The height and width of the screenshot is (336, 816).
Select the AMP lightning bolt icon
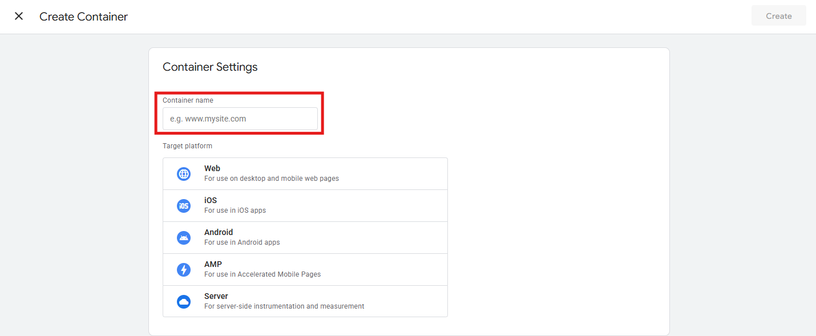[x=184, y=270]
